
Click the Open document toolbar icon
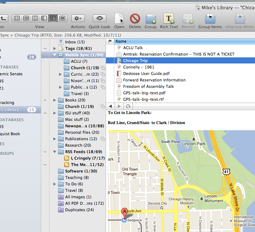point(119,18)
